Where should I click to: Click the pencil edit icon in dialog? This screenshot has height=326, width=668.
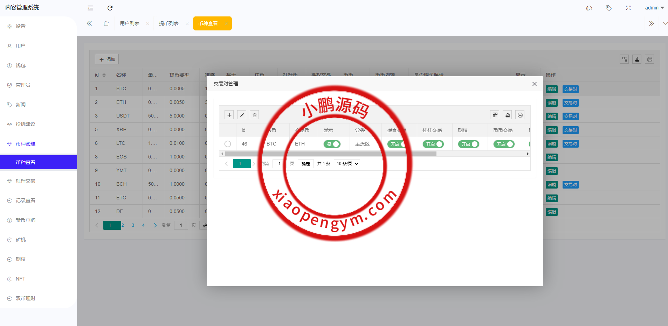242,115
